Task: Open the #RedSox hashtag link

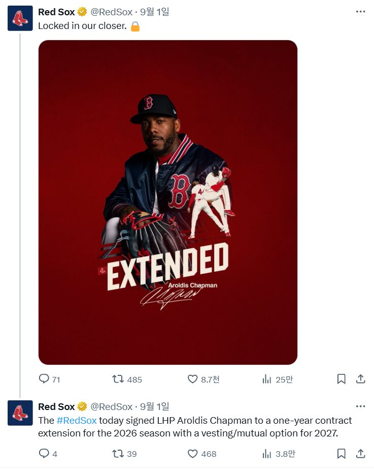Action: tap(77, 420)
